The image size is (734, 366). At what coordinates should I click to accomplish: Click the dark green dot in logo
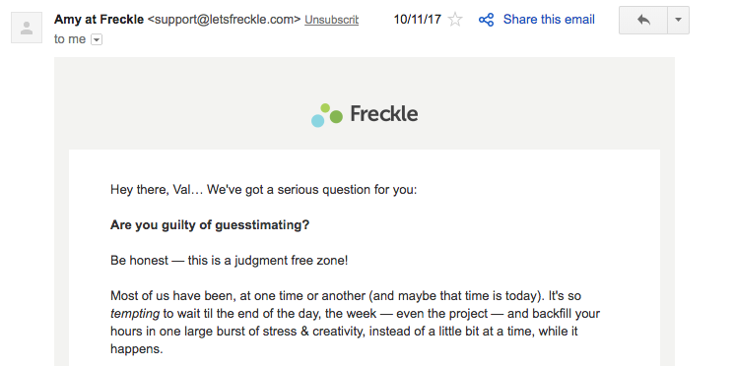[x=336, y=117]
